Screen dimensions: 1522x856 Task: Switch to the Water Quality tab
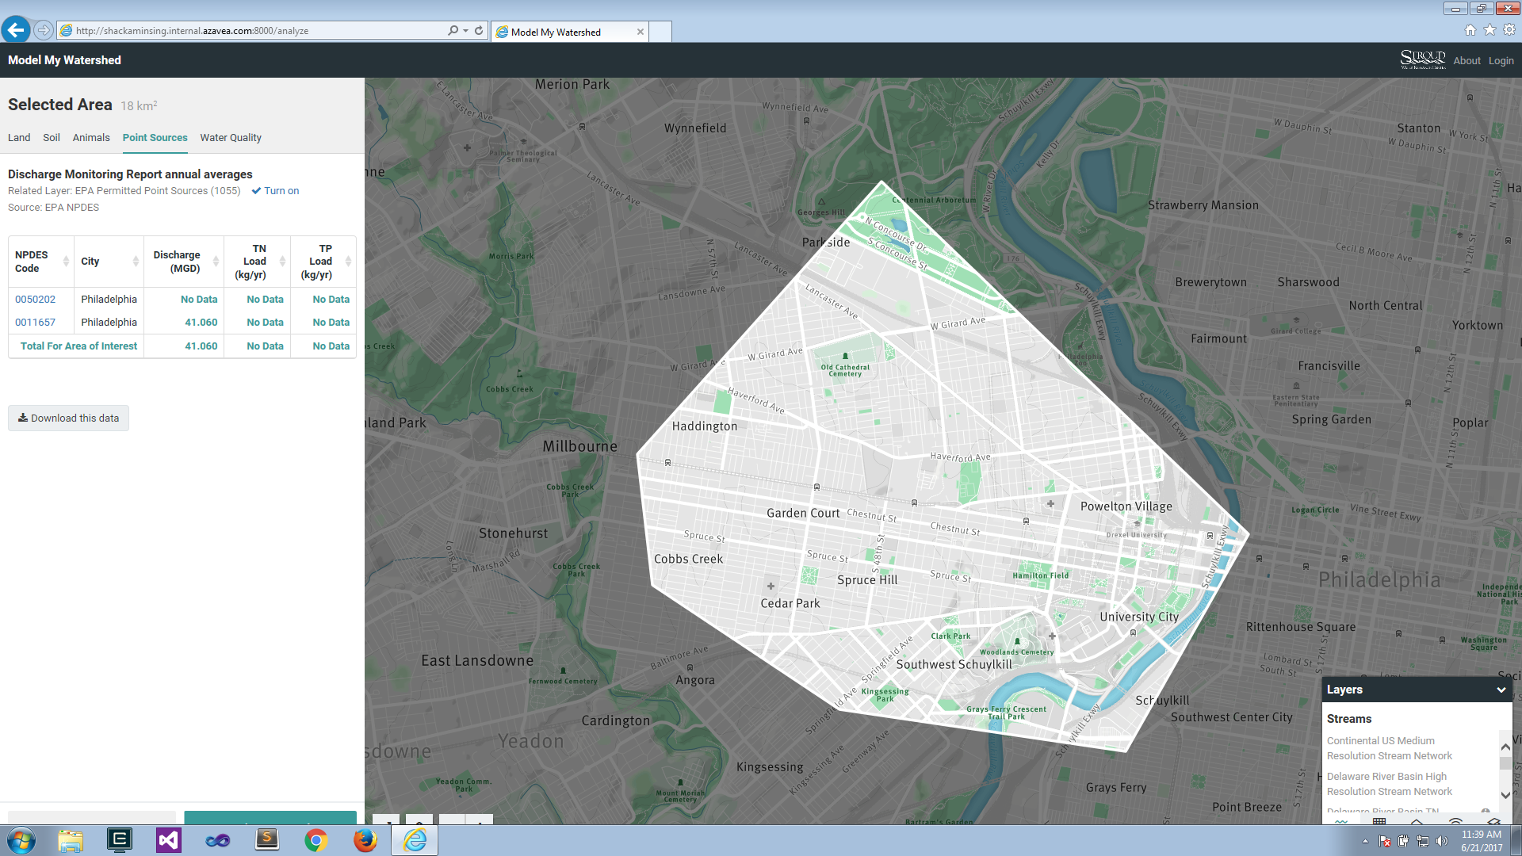point(230,138)
